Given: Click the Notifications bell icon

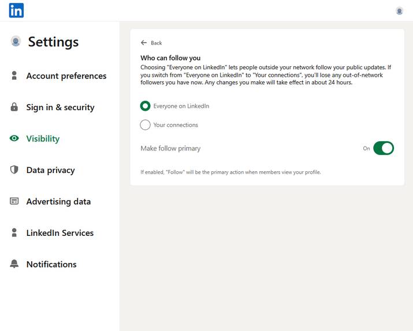Looking at the screenshot, I should click(14, 264).
